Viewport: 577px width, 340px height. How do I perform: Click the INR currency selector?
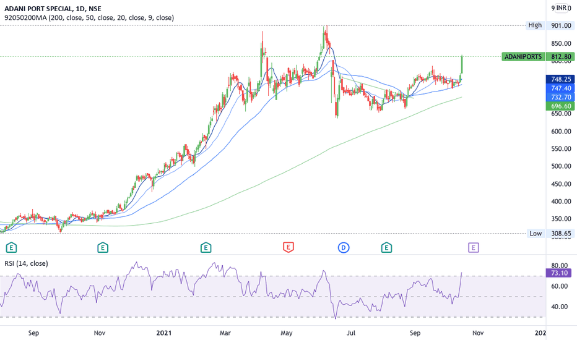(561, 8)
